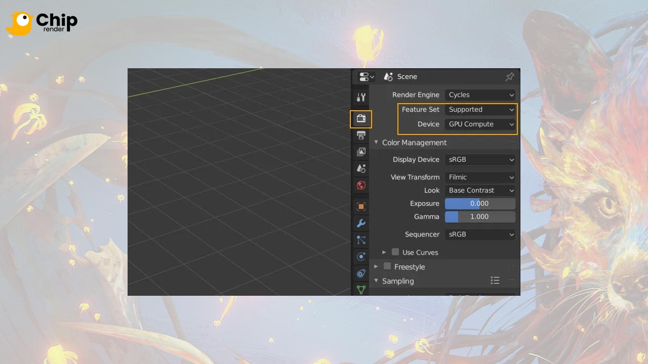This screenshot has height=364, width=648.
Task: Open the View Layer properties tab
Action: tap(360, 152)
